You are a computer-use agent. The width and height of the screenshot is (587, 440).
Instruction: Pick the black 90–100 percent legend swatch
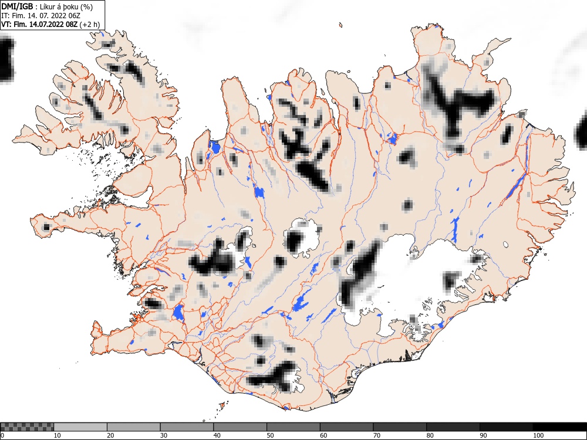pyautogui.click(x=506, y=427)
